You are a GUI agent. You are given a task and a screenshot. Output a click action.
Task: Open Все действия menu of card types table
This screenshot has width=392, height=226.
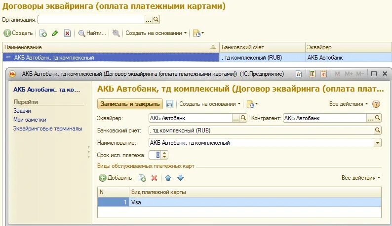[x=361, y=178]
